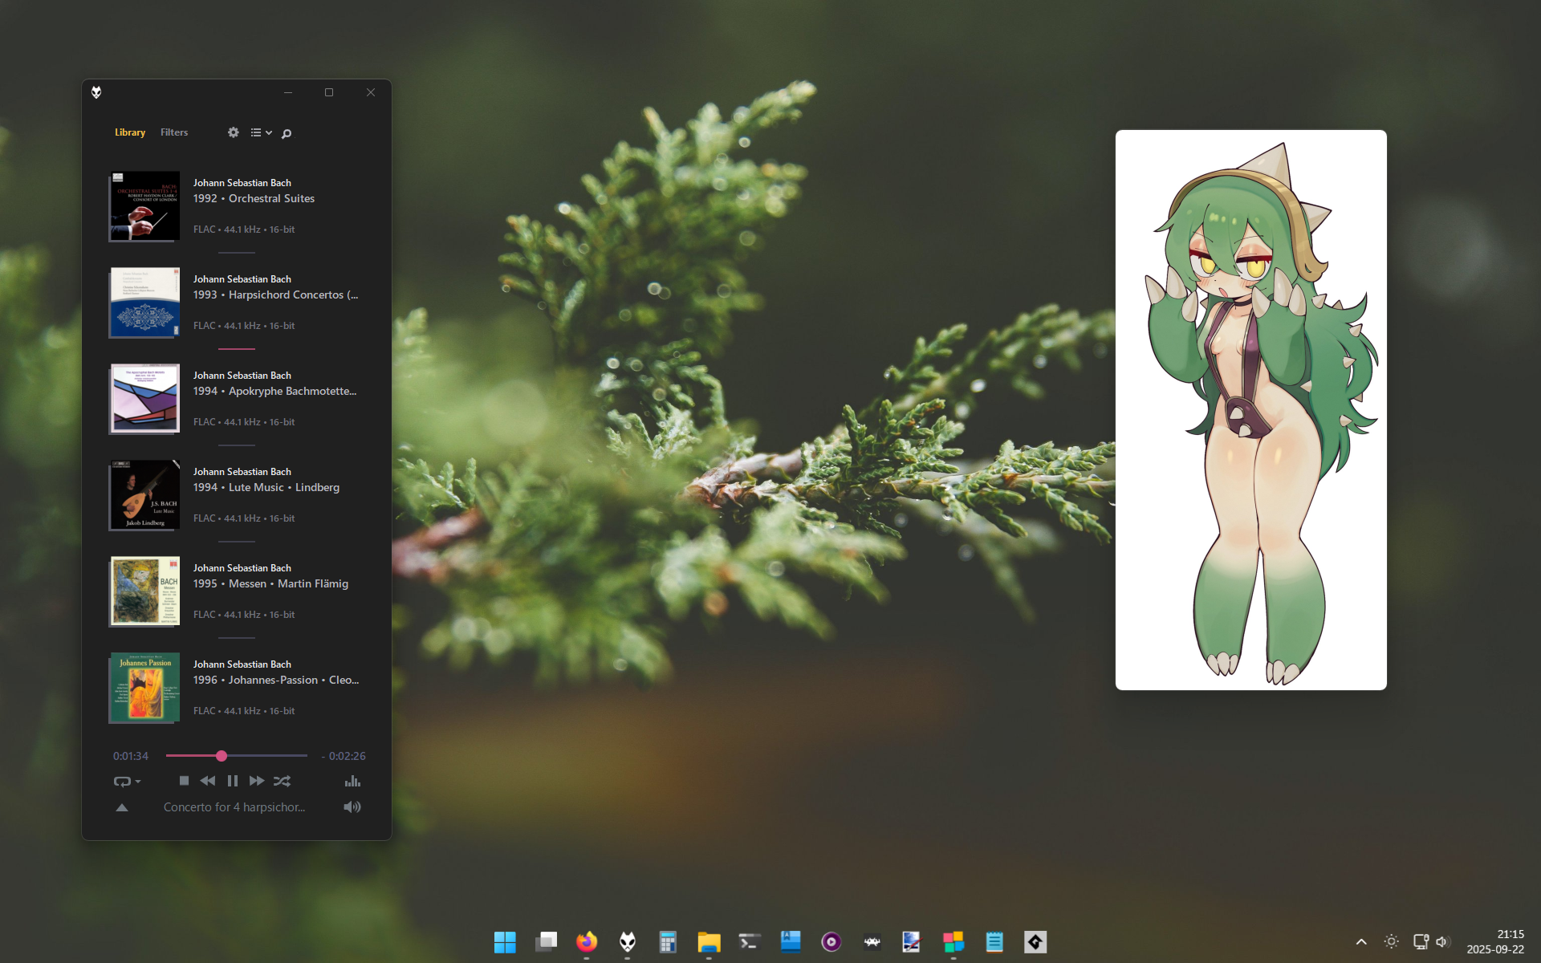Image resolution: width=1541 pixels, height=963 pixels.
Task: Open Task View in taskbar
Action: tap(546, 941)
